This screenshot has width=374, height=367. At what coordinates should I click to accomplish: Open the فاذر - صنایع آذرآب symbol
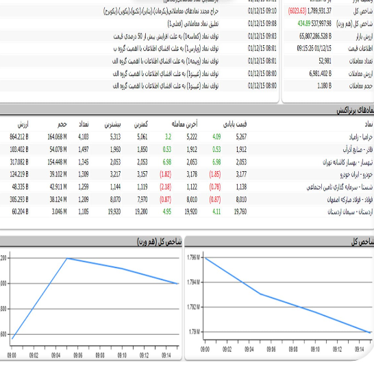[358, 149]
